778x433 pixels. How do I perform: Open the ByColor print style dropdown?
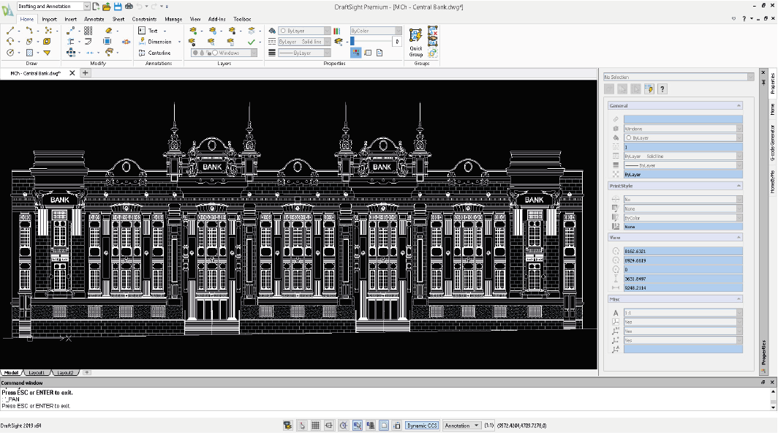pyautogui.click(x=398, y=31)
